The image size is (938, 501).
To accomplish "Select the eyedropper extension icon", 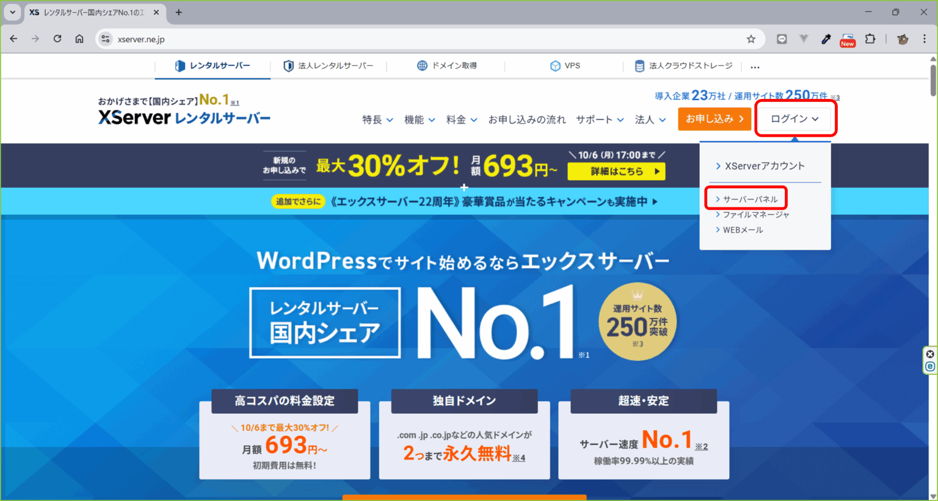I will [x=826, y=38].
